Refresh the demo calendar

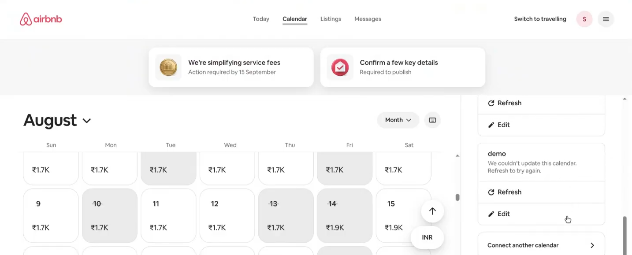(541, 192)
